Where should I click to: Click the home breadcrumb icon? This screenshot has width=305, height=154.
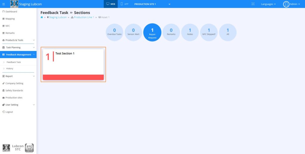pos(42,17)
